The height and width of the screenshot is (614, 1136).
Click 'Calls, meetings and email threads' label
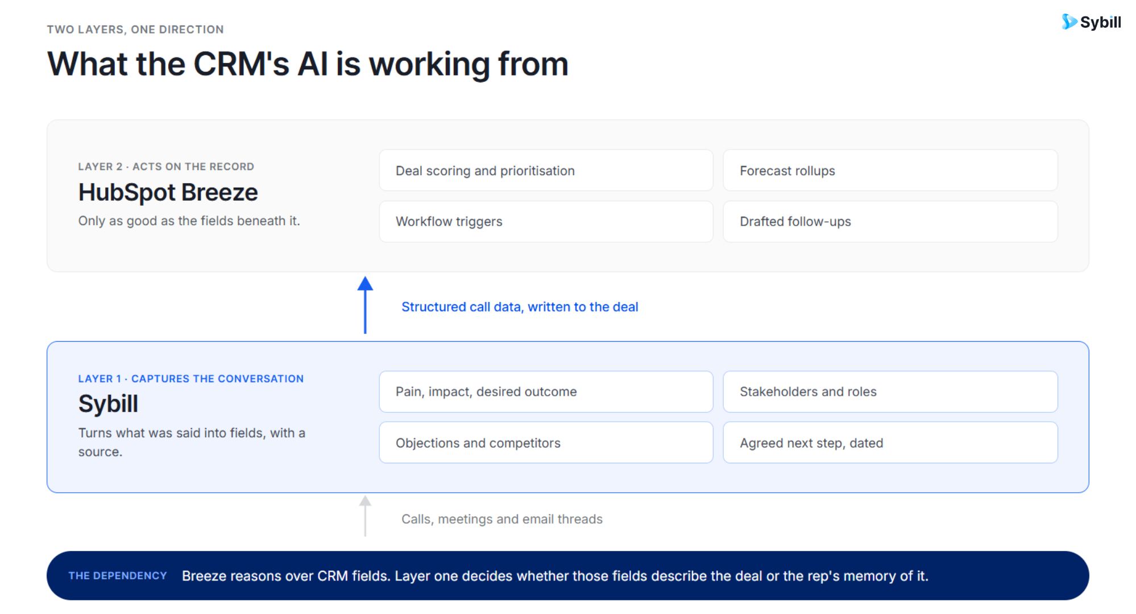click(x=501, y=519)
